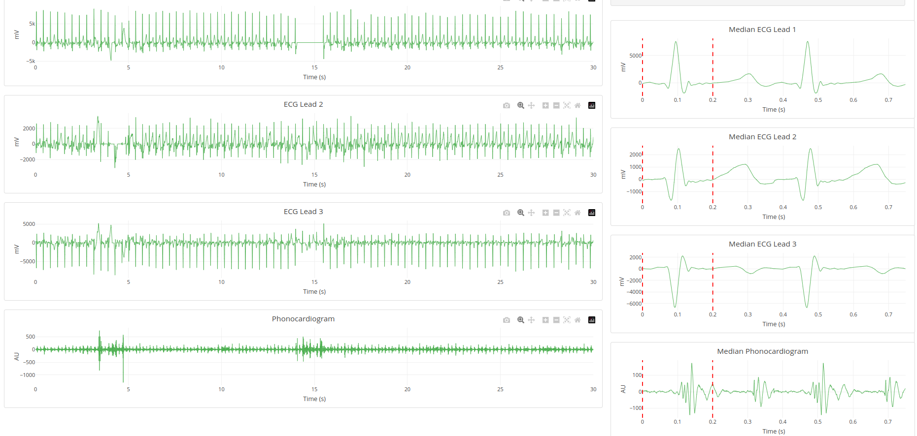
Task: Autoscale the ECG Lead 3 chart
Action: pyautogui.click(x=567, y=213)
